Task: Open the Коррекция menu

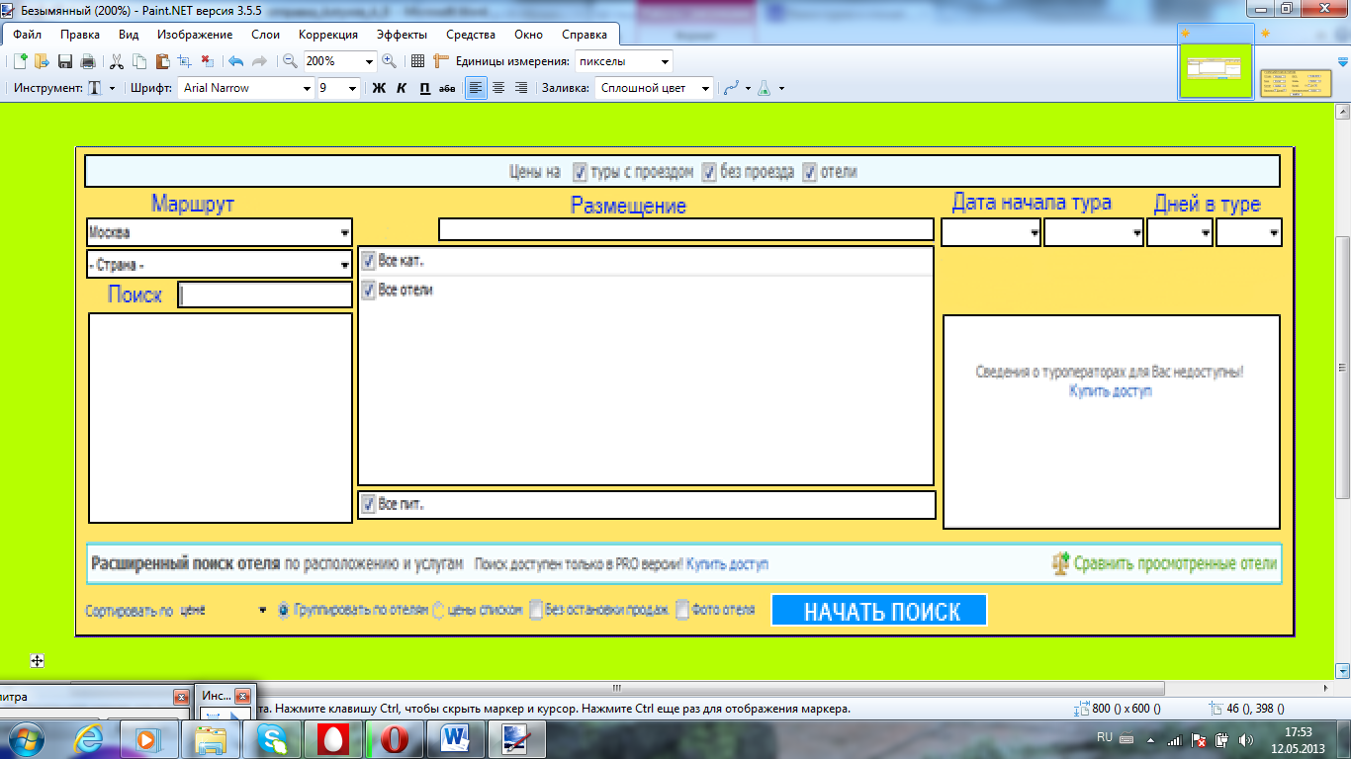Action: point(328,35)
